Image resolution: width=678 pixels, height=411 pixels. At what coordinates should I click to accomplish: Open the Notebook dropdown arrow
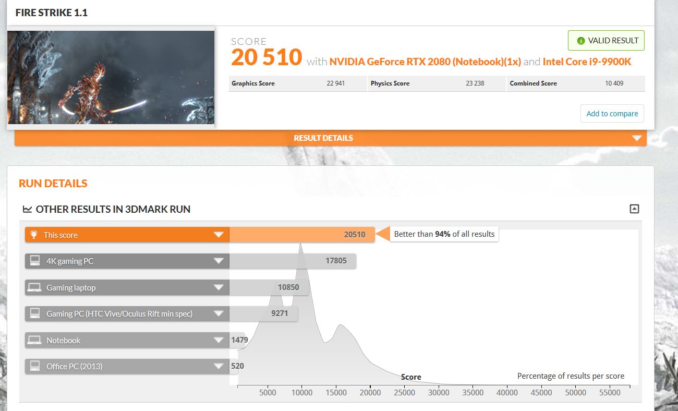click(219, 341)
